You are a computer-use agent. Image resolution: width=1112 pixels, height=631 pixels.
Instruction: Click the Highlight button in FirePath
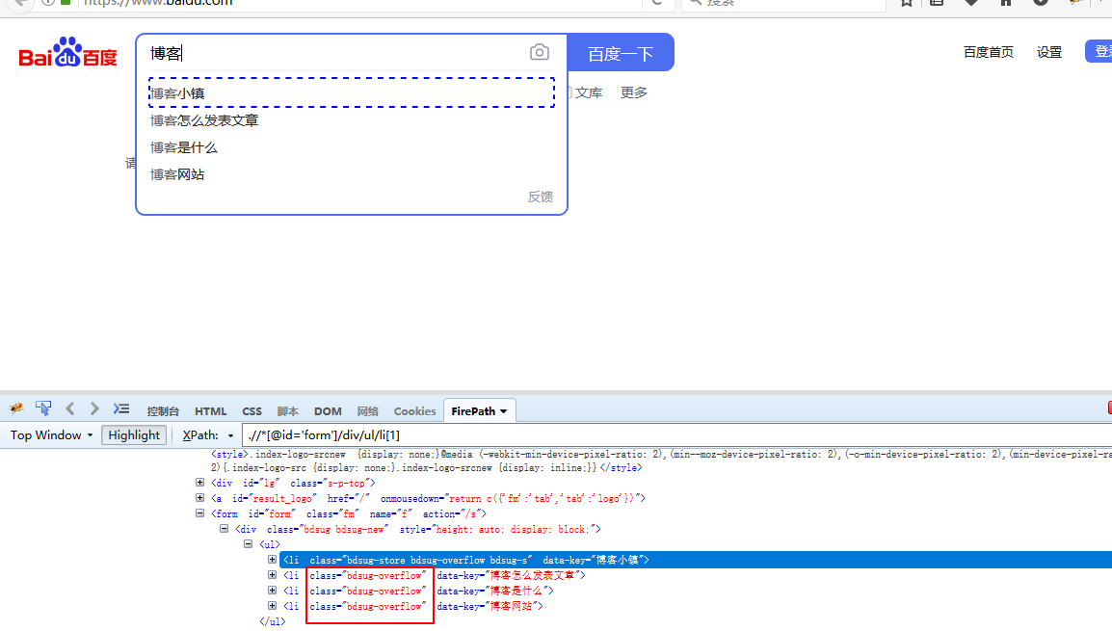[x=134, y=435]
